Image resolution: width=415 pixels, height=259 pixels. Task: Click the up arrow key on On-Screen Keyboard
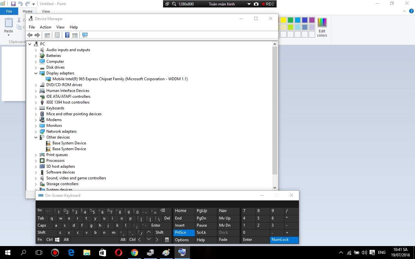(149, 232)
